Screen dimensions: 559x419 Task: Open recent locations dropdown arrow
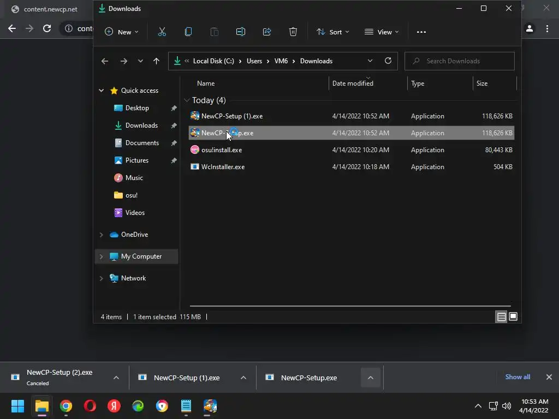140,61
